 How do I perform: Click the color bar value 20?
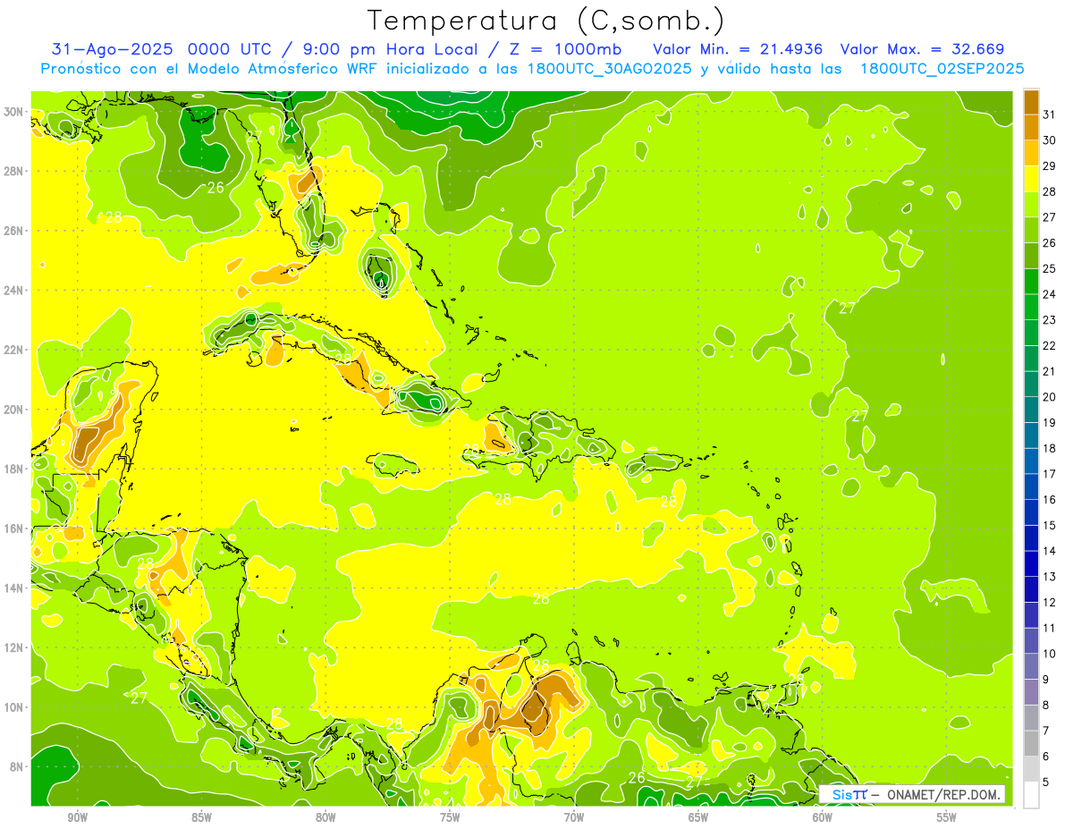(1050, 397)
